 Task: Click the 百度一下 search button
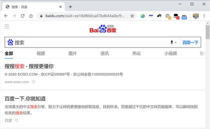pyautogui.click(x=190, y=42)
